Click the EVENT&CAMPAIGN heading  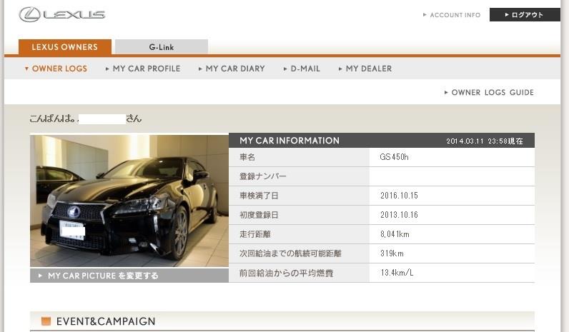[106, 321]
